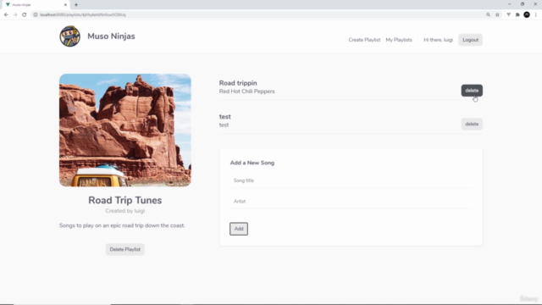This screenshot has width=542, height=305.
Task: Click the Road Trip Tunes cover image
Action: pos(125,130)
